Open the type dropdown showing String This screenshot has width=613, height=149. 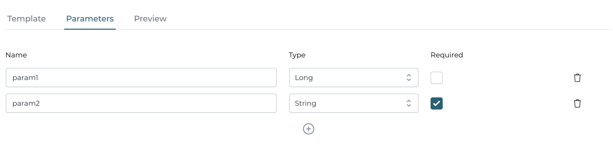coord(353,103)
